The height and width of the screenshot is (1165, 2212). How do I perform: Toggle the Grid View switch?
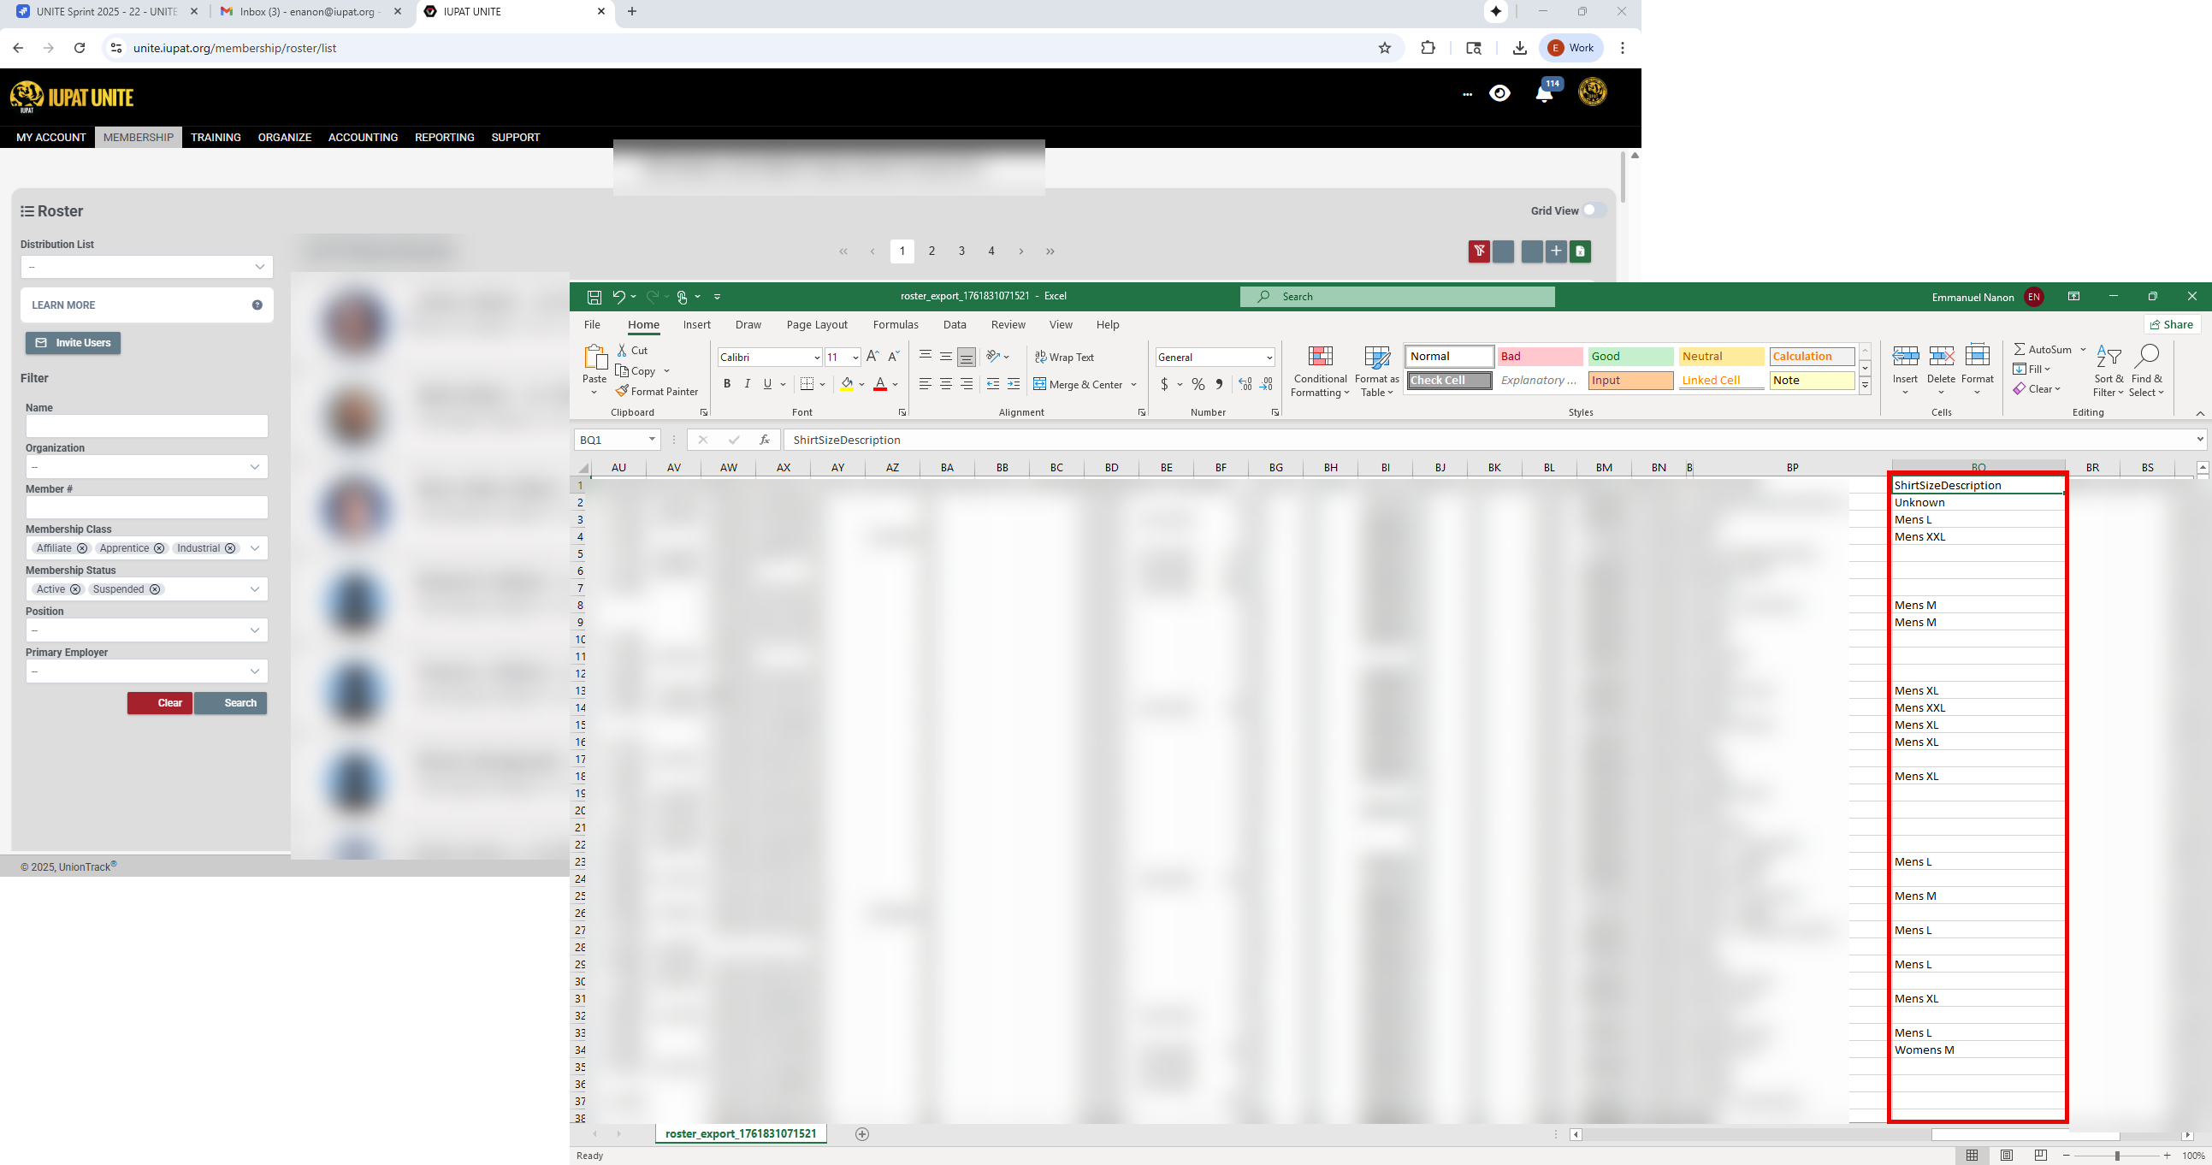[x=1593, y=210]
